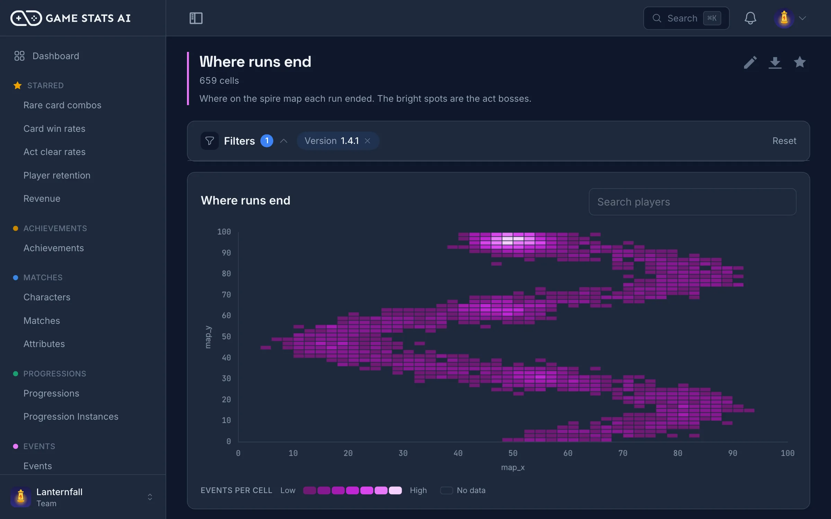Click the Lanternfall team avatar icon

click(21, 497)
